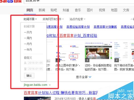Switch to the 新闻 tab

(42, 10)
